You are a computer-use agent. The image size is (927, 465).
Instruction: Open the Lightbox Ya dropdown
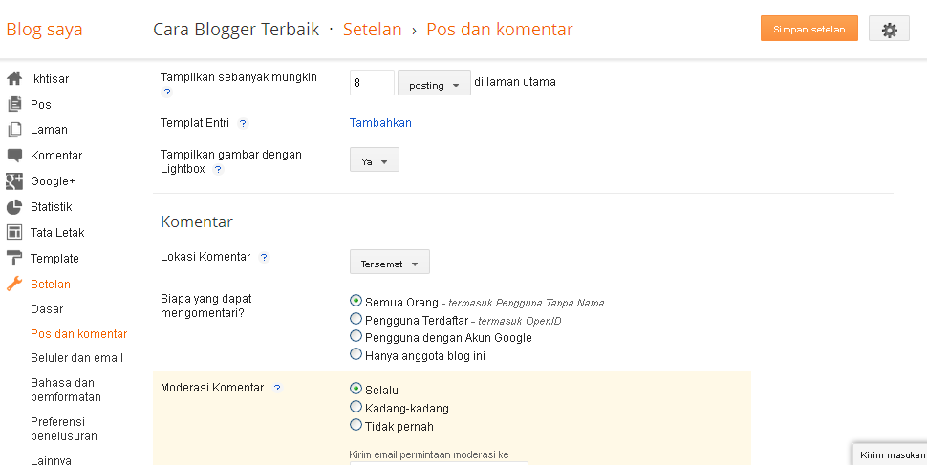[375, 159]
